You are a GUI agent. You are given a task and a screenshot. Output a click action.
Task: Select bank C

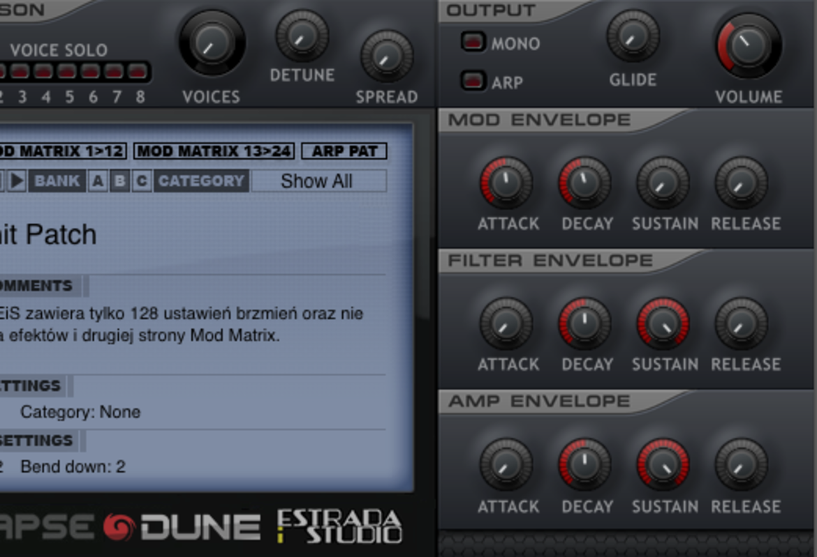click(141, 181)
